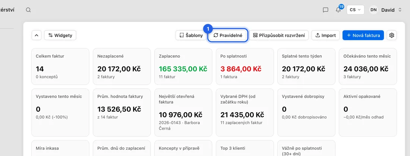Select the Celkem faktur card
Screen dimensions: 410x156
pos(60,66)
